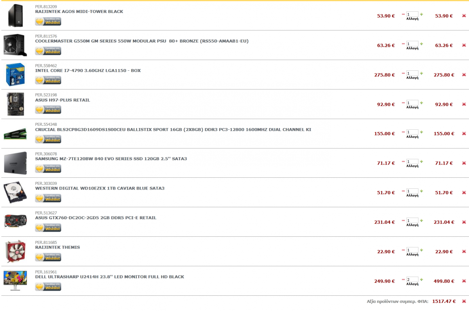Remove Crucial Ballistix Sport 16GB from cart
Screen dimensions: 469x311
[x=464, y=134]
